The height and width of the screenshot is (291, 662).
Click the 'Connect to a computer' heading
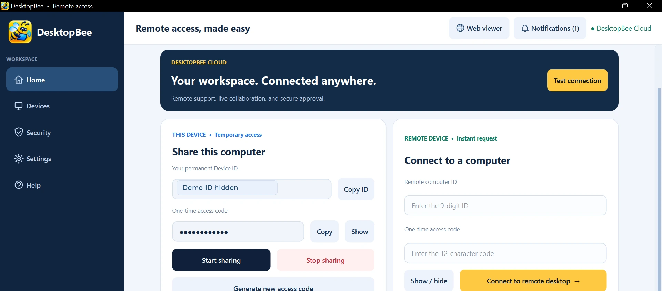(457, 160)
